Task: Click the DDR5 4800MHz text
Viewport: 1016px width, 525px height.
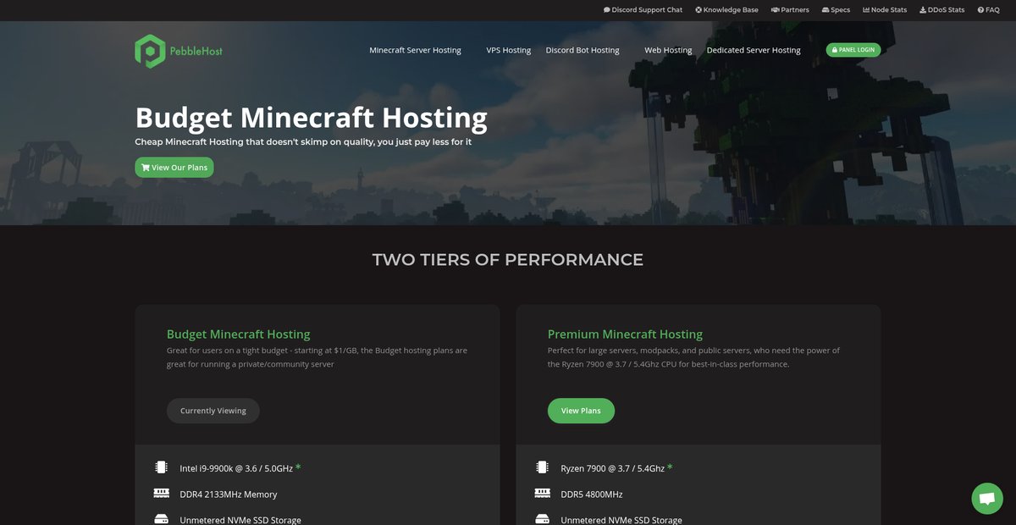Action: coord(592,495)
